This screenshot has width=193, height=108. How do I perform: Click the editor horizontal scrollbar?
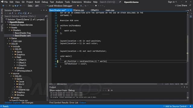116,84
